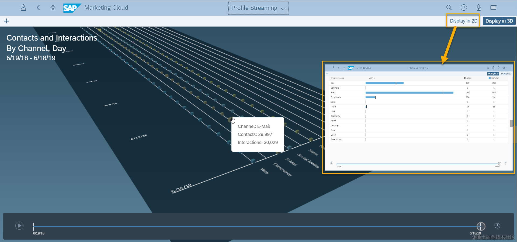Open the search icon in header
This screenshot has width=517, height=242.
click(449, 8)
